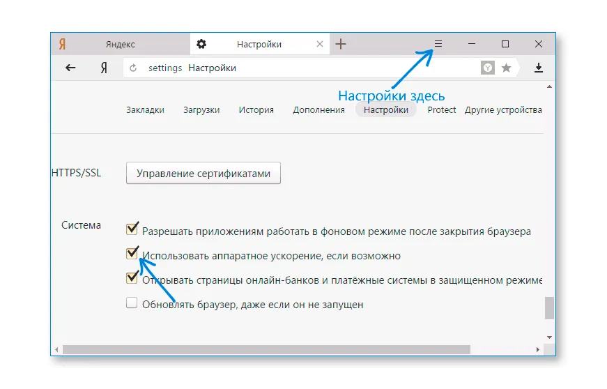Click the address bar with settings text
The width and height of the screenshot is (607, 389).
pyautogui.click(x=302, y=68)
